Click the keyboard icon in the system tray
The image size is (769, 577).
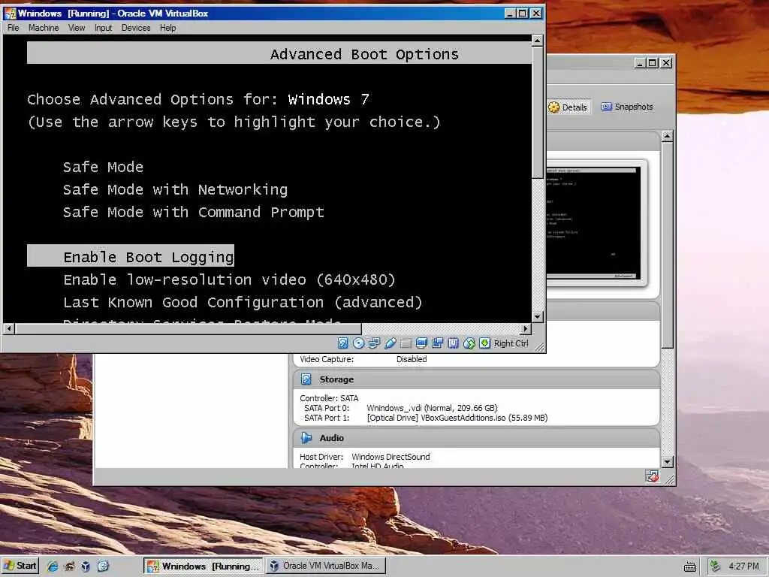[x=690, y=566]
